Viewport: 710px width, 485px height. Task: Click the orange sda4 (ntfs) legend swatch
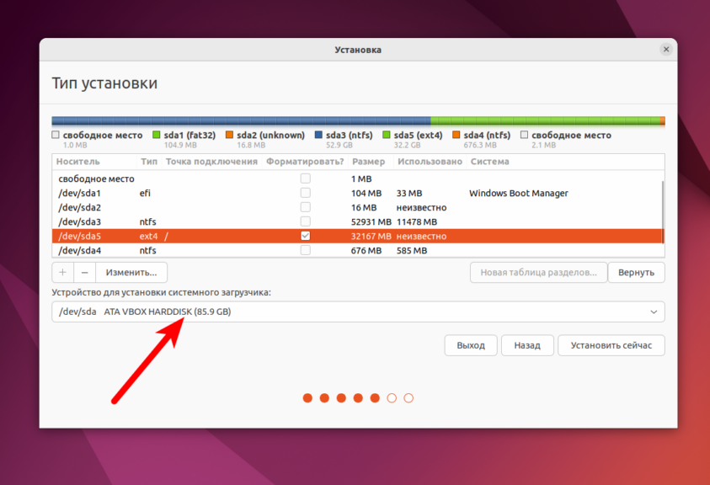coord(456,135)
